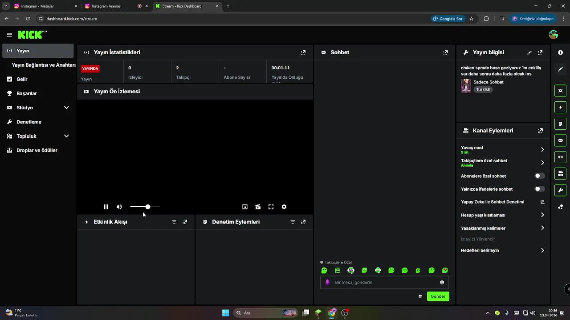Edit stream info with the pencil icon in Yayın bilgisi
Screen dimensions: 570x320
(x=529, y=52)
